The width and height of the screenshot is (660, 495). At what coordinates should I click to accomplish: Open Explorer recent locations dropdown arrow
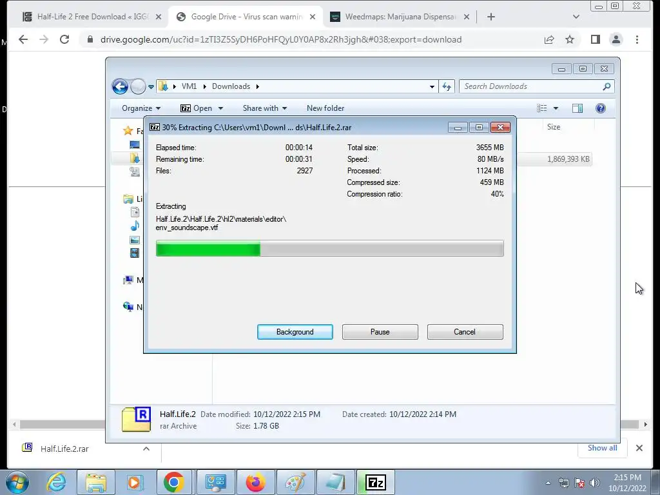pos(151,87)
